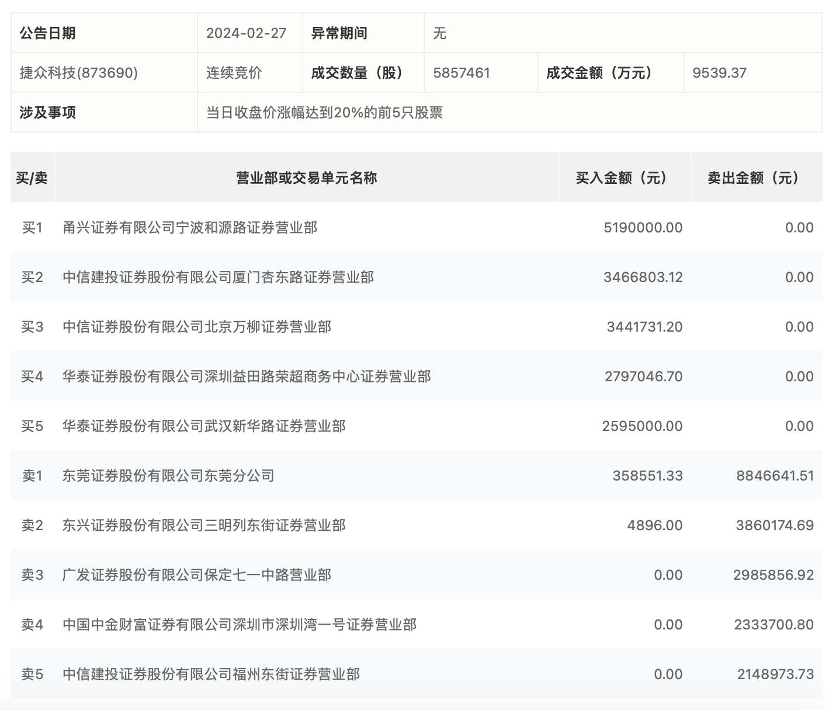Click the 成交数量（股） label
The height and width of the screenshot is (710, 832).
[358, 72]
